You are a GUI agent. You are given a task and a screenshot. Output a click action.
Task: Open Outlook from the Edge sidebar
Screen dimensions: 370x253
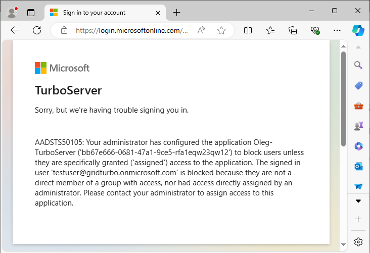[x=358, y=166]
